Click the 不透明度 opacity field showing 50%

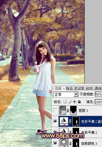(98, 94)
